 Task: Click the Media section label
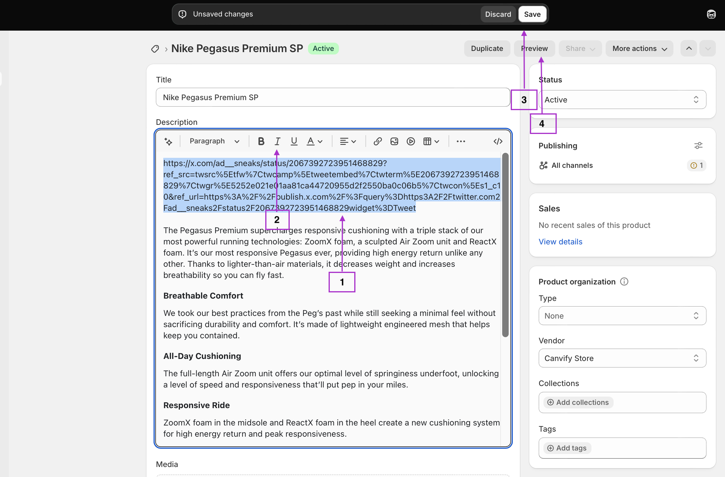167,464
